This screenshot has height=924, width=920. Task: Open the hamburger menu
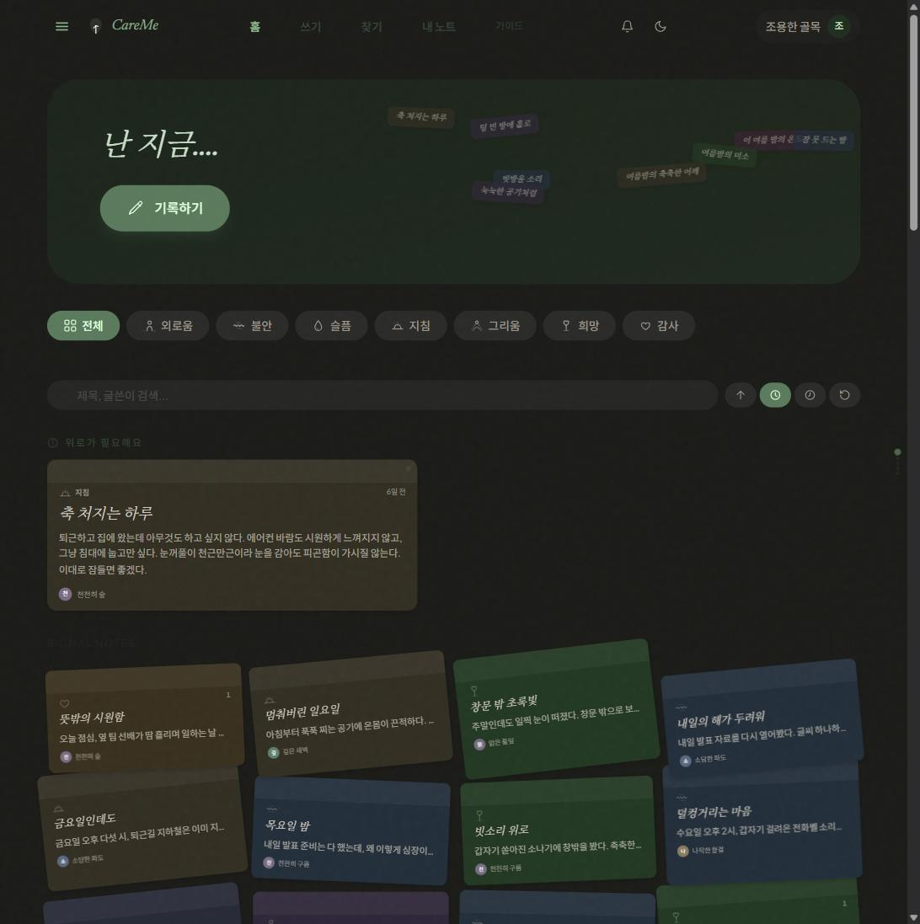tap(62, 26)
